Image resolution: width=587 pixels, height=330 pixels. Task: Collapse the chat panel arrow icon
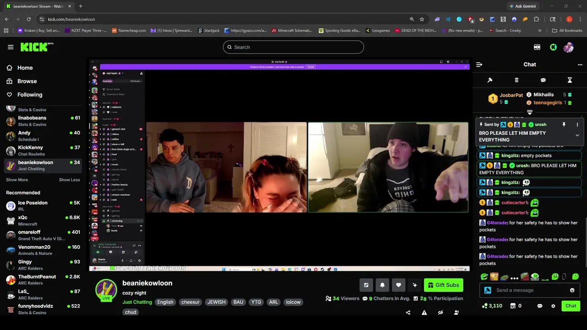click(479, 65)
